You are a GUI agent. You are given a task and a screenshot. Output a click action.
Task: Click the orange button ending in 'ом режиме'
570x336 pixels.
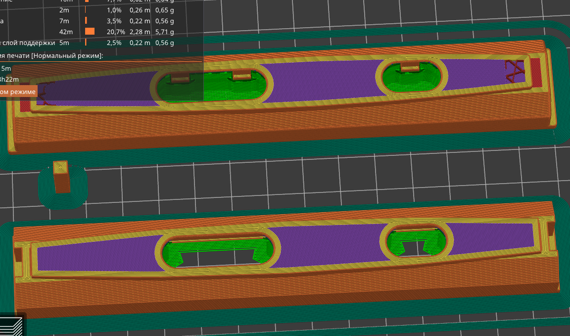point(18,92)
